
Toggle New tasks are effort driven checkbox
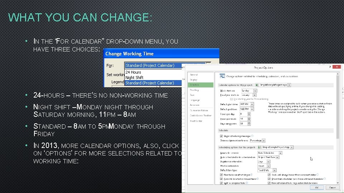click(221, 175)
